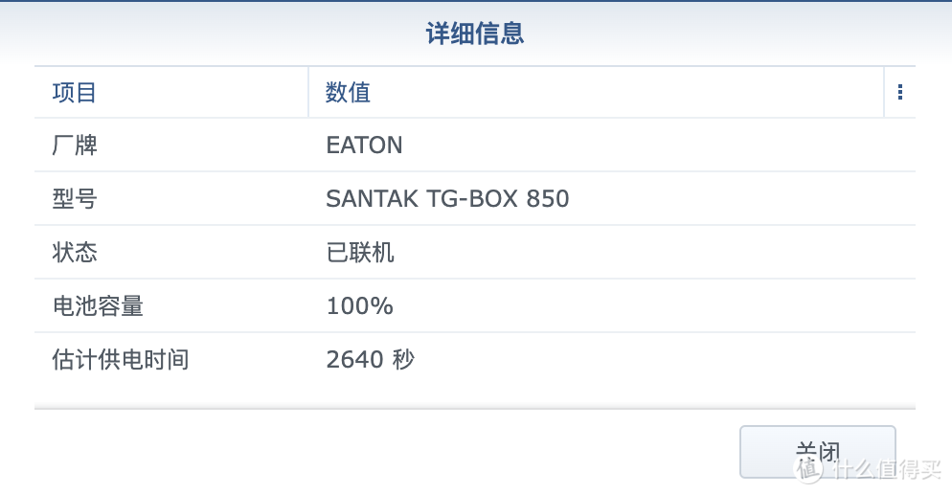This screenshot has width=952, height=494.
Task: Sort by the 项目 column header
Action: [75, 93]
